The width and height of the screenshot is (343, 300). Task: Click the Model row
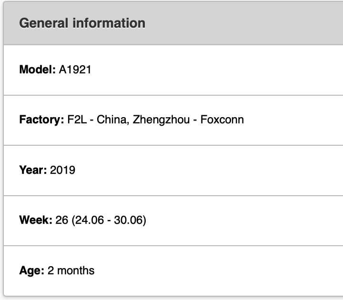[173, 70]
